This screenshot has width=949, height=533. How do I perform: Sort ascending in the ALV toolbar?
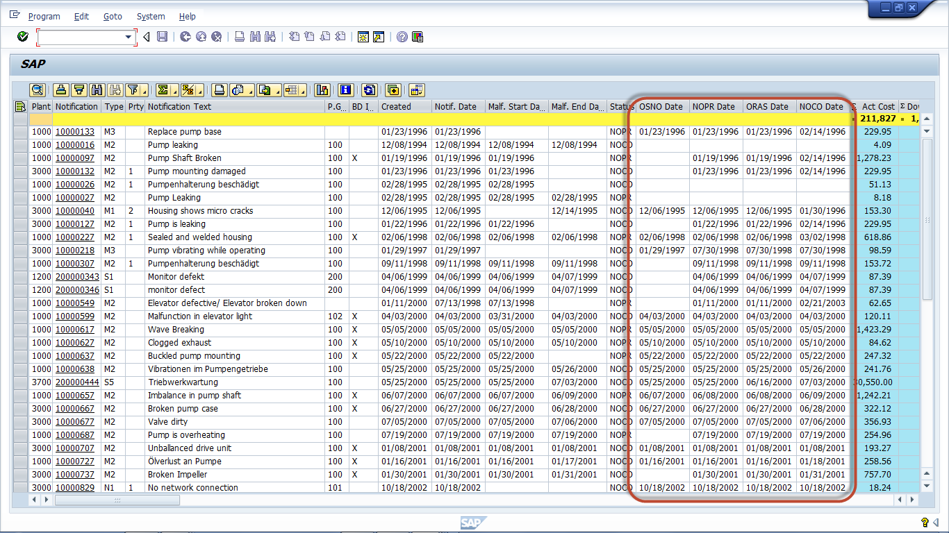point(61,90)
